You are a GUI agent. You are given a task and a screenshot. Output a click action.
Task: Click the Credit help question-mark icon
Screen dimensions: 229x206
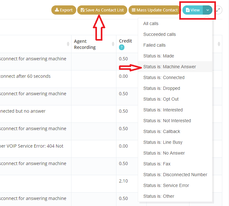pos(122,47)
